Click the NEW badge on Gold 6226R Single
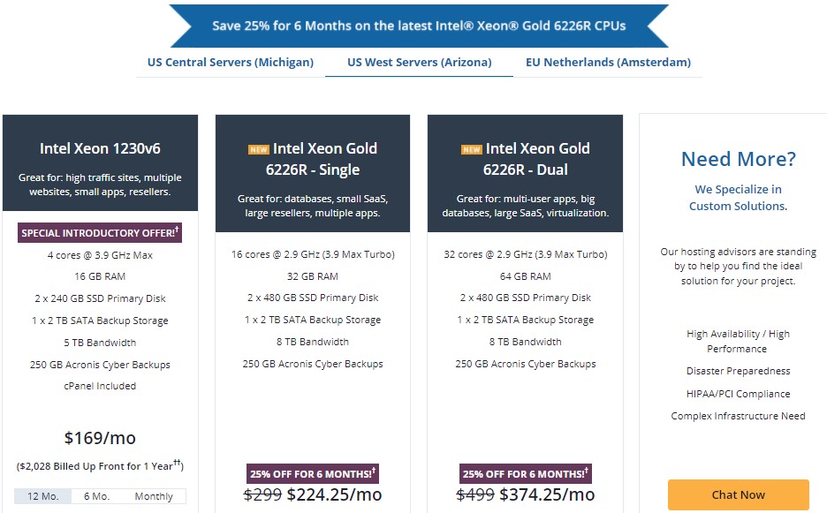 [258, 149]
